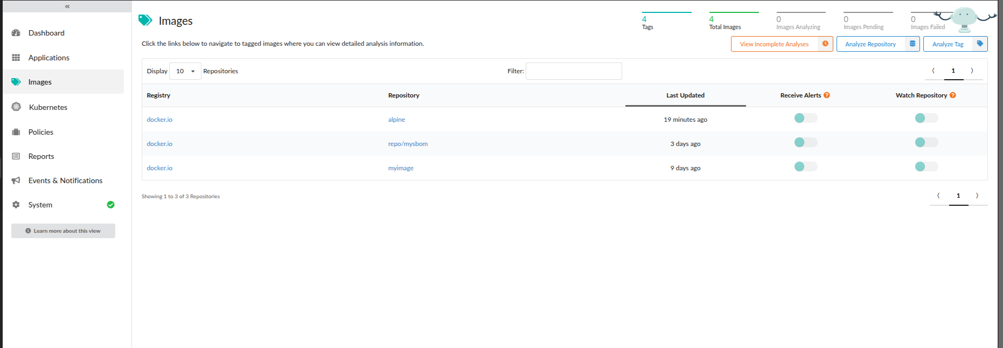
Task: Click the Applications grid icon
Action: (x=16, y=58)
